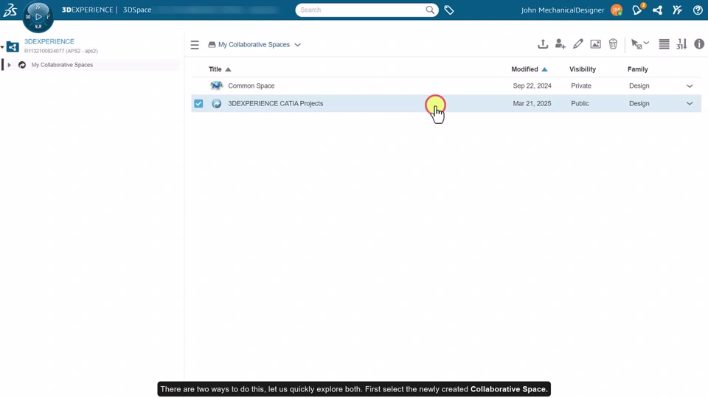Select My Collaborative Spaces in the tree
Image resolution: width=708 pixels, height=398 pixels.
tap(62, 65)
